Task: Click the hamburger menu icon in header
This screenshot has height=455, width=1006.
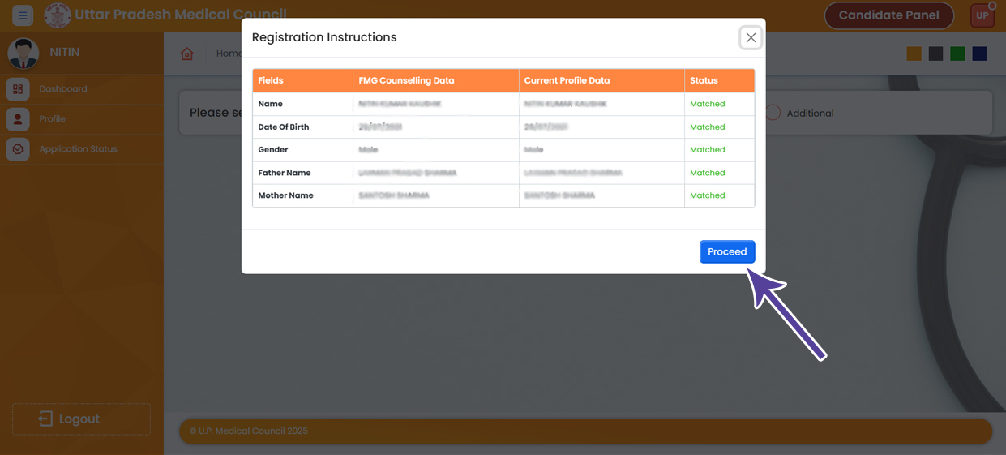Action: pyautogui.click(x=23, y=15)
